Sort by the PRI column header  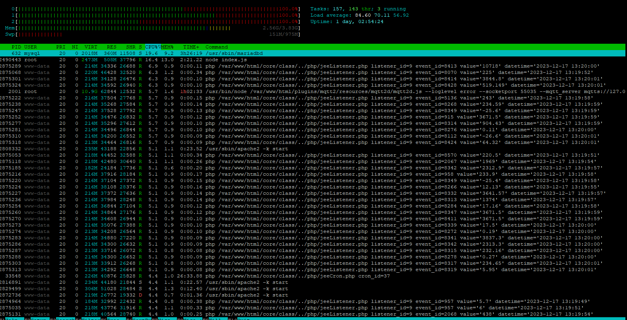point(61,47)
